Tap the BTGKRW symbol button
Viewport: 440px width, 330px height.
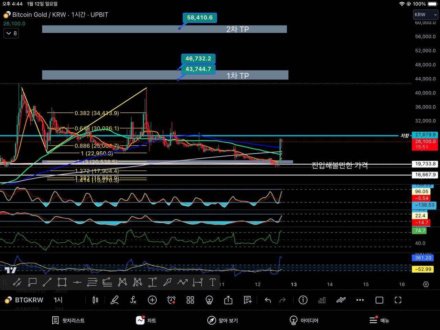[x=24, y=300]
